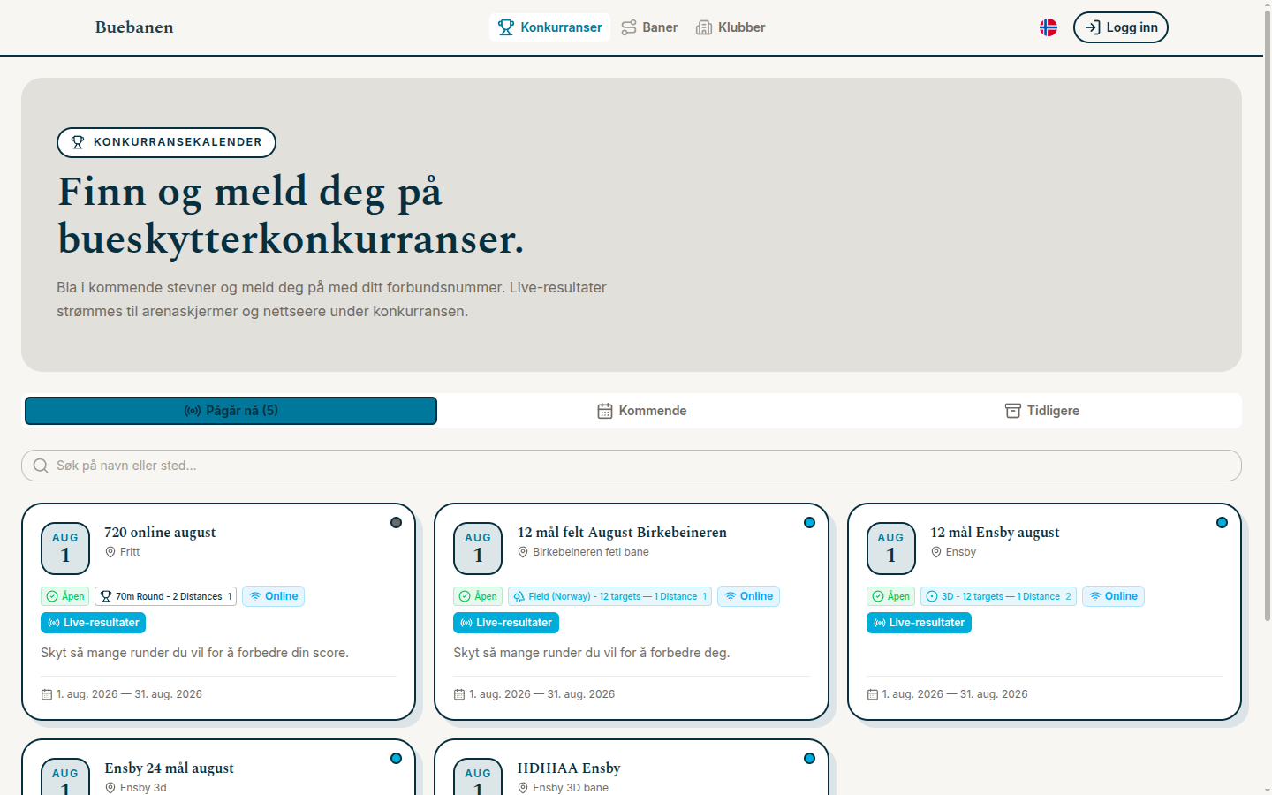
Task: Click the status dot on Birkebeineren card
Action: point(809,523)
